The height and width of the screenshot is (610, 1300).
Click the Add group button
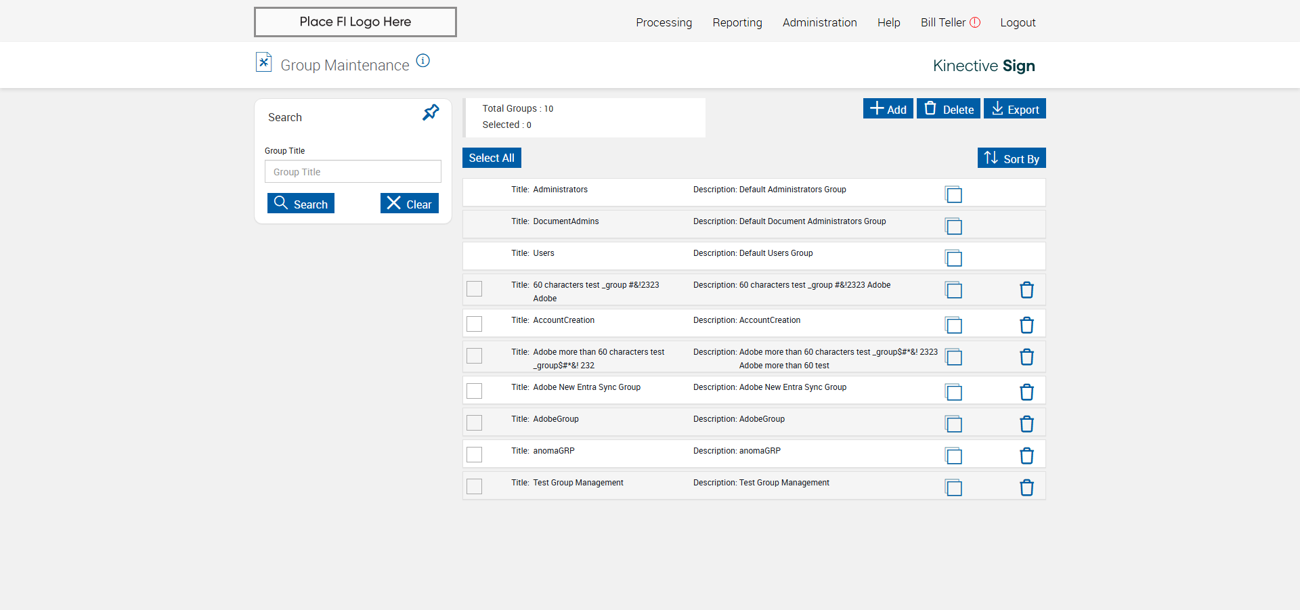(888, 109)
